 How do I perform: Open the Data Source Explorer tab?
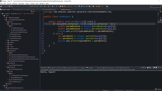71,68
